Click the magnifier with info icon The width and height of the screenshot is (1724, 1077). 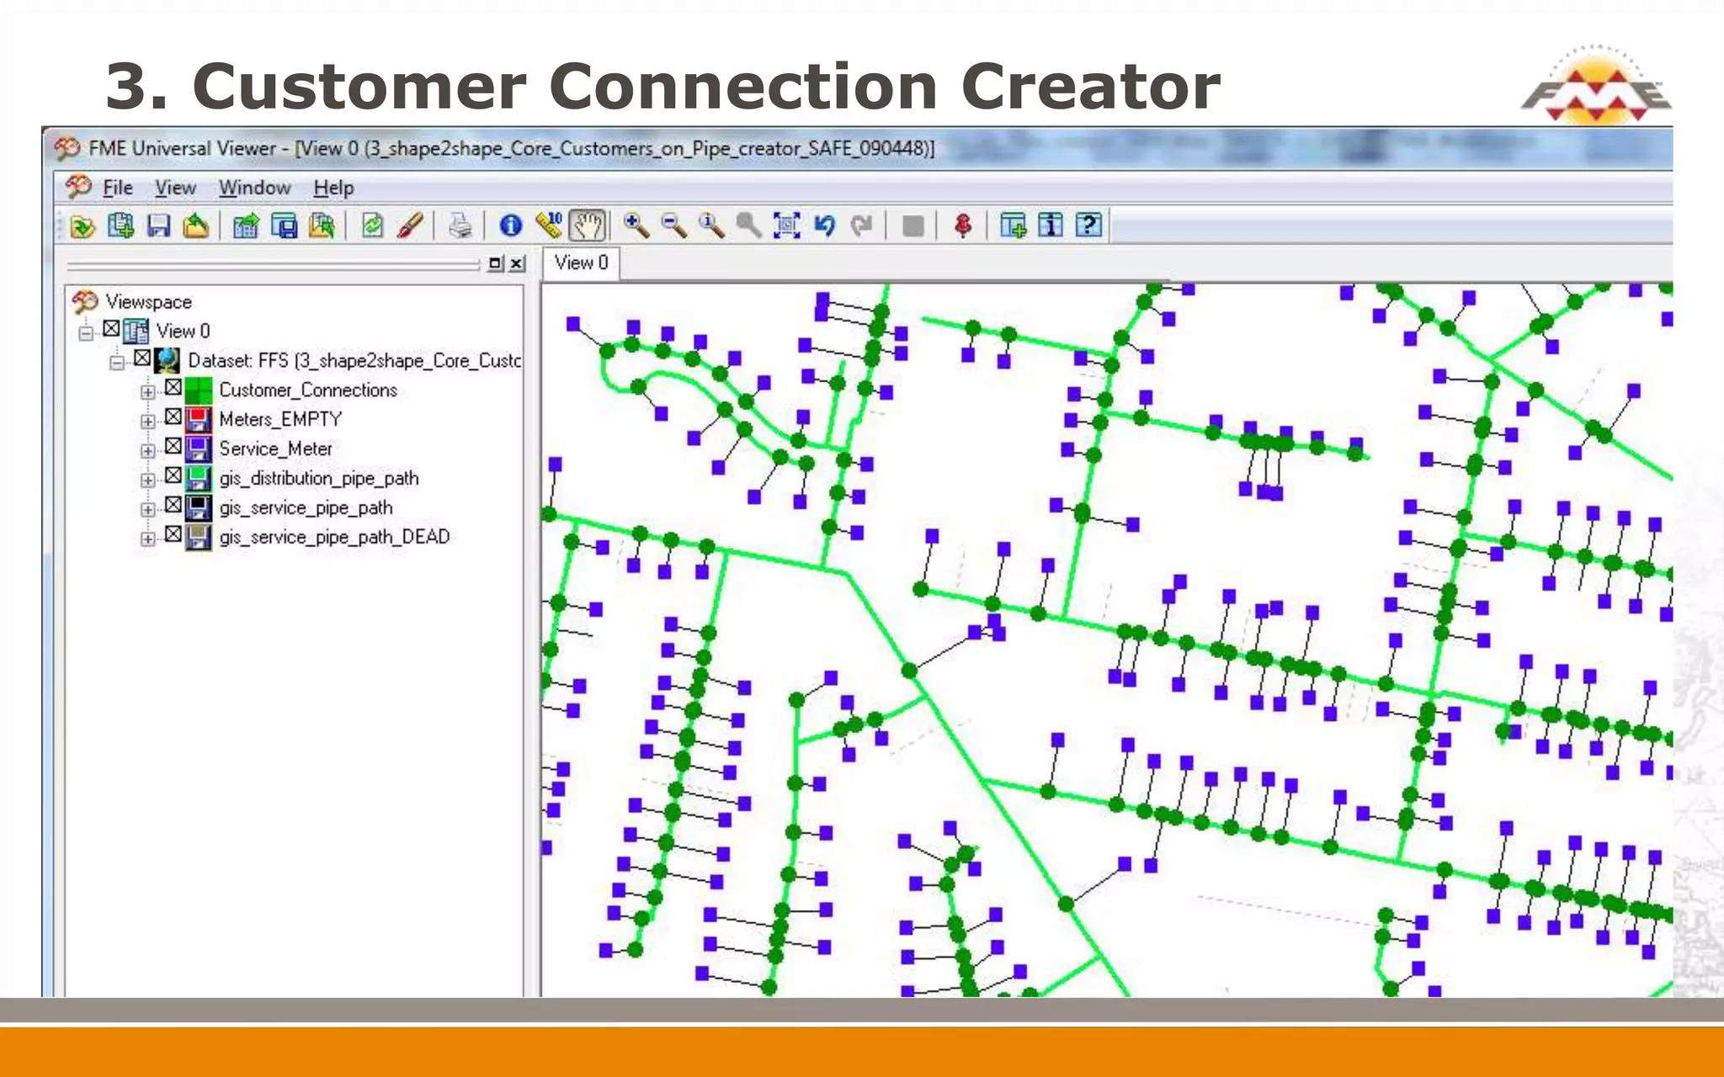[x=712, y=226]
